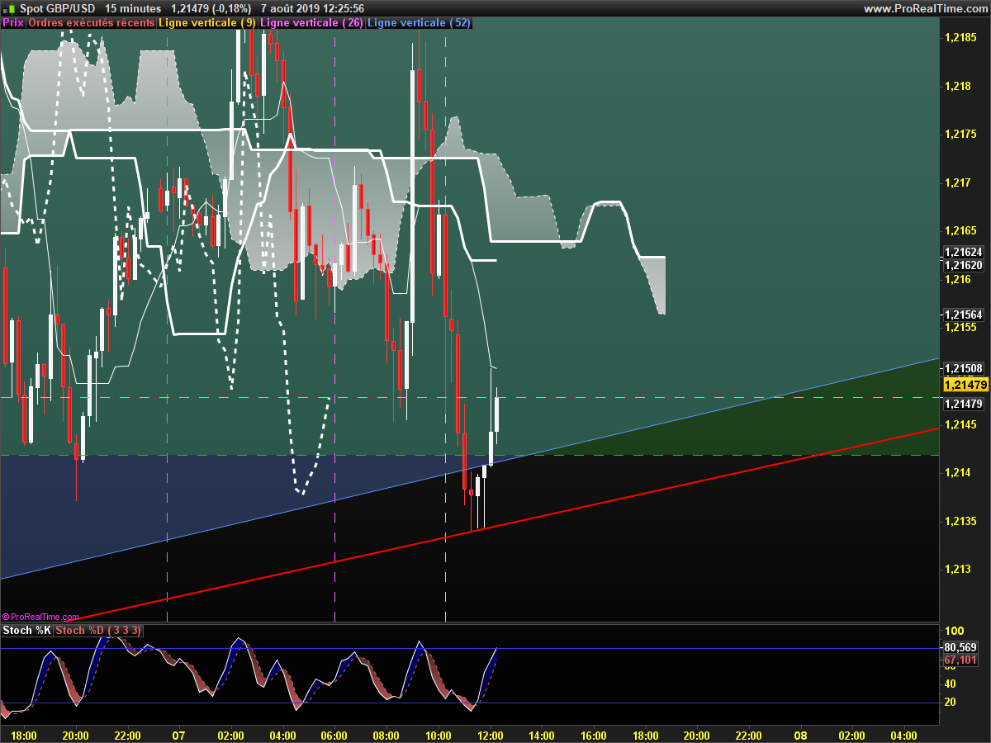The image size is (991, 743).
Task: Click the 1,2165 price axis label
Action: pos(960,230)
